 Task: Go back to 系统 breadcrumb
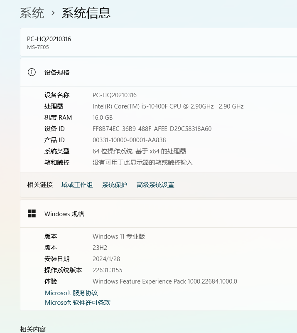point(32,13)
